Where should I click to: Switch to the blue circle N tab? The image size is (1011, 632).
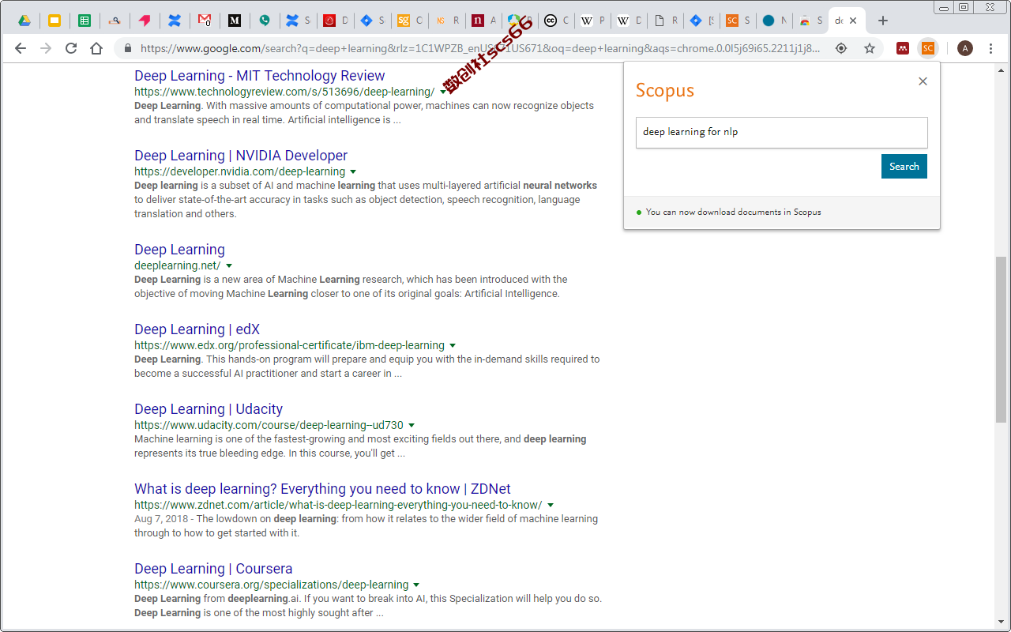pyautogui.click(x=774, y=21)
